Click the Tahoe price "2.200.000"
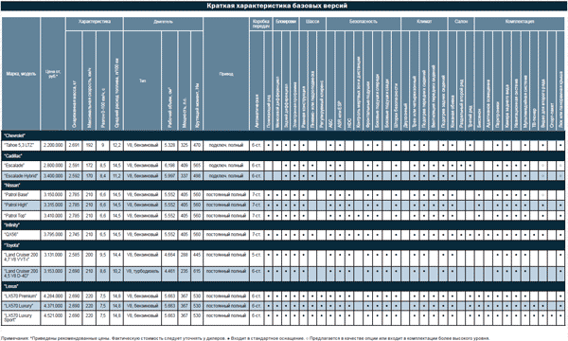The width and height of the screenshot is (568, 341). (53, 145)
